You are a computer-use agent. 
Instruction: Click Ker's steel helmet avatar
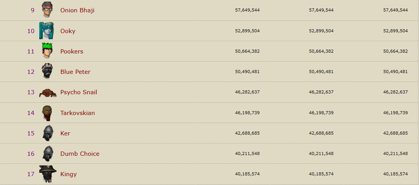pos(48,133)
